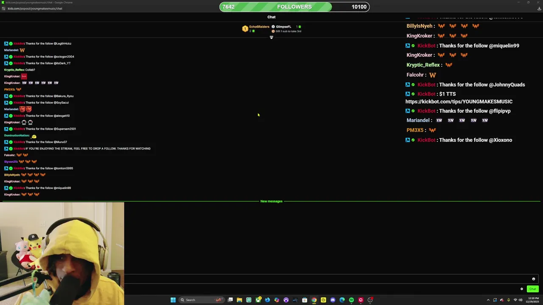Click the yellow emote in DominationNation's message

34,136
